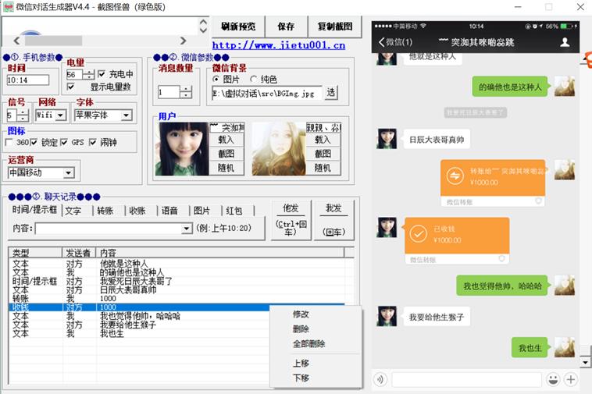Open the www.jietu001.cn link

coord(279,45)
